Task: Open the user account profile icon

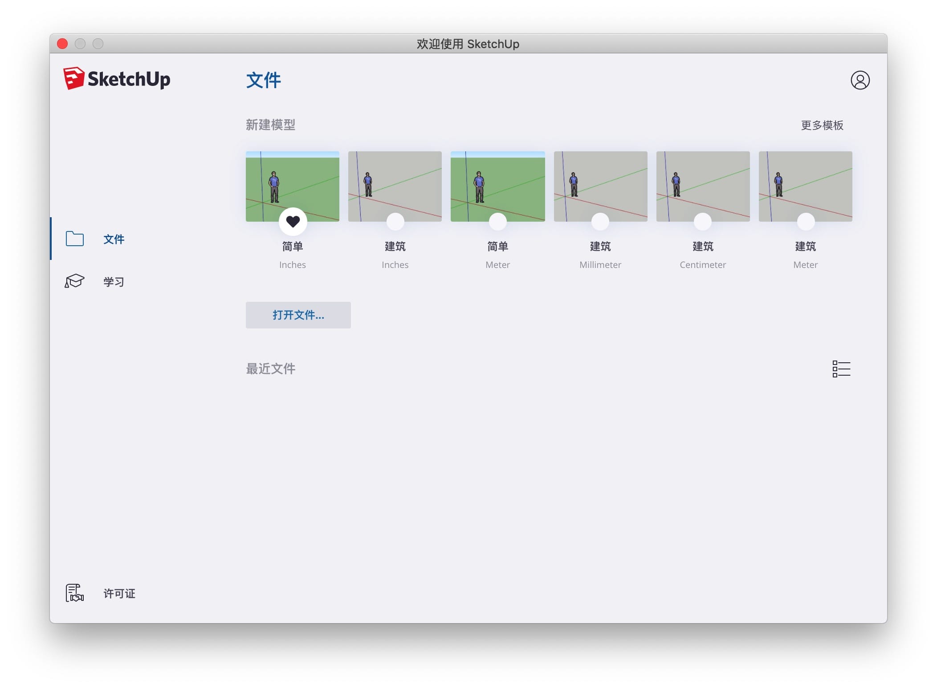Action: [x=860, y=81]
